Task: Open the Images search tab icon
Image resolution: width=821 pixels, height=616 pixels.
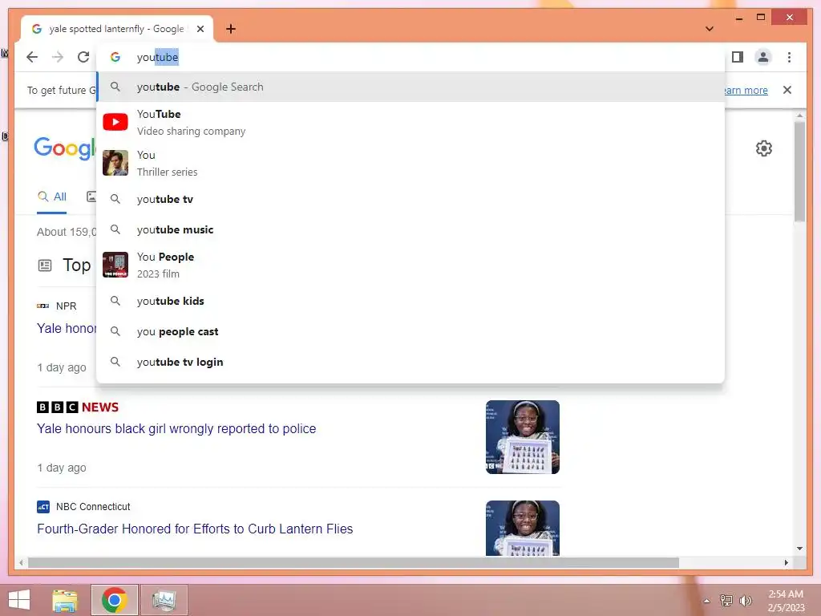Action: [91, 197]
